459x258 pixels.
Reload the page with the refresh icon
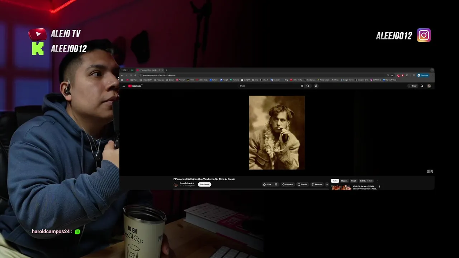[x=131, y=75]
